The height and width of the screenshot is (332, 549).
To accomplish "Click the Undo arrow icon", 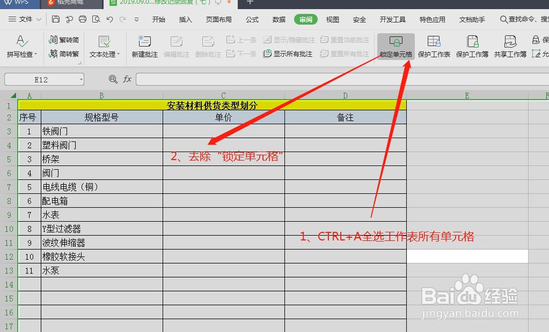I will point(110,19).
